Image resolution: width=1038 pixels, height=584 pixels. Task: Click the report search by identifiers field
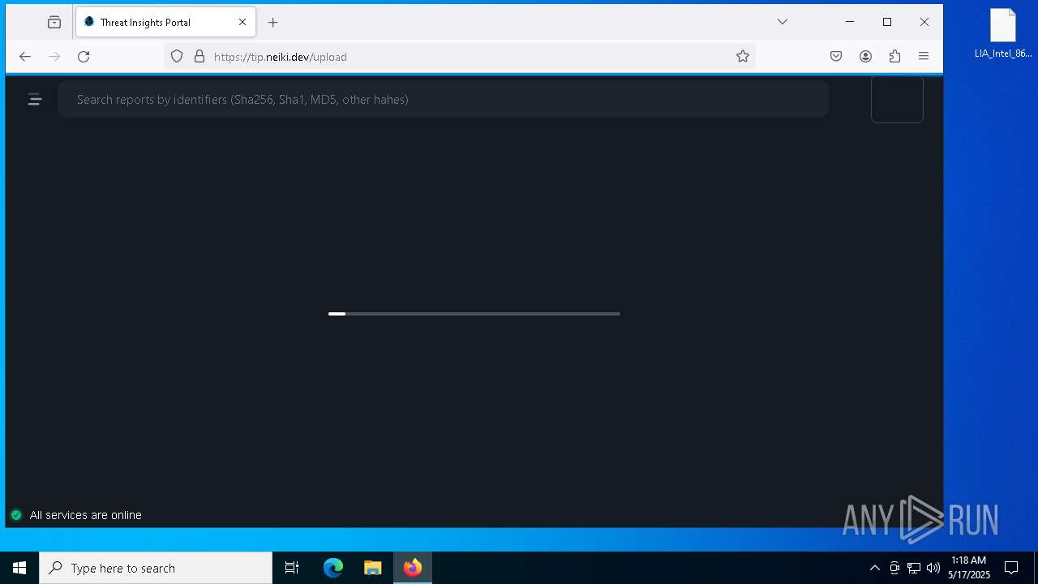coord(443,99)
